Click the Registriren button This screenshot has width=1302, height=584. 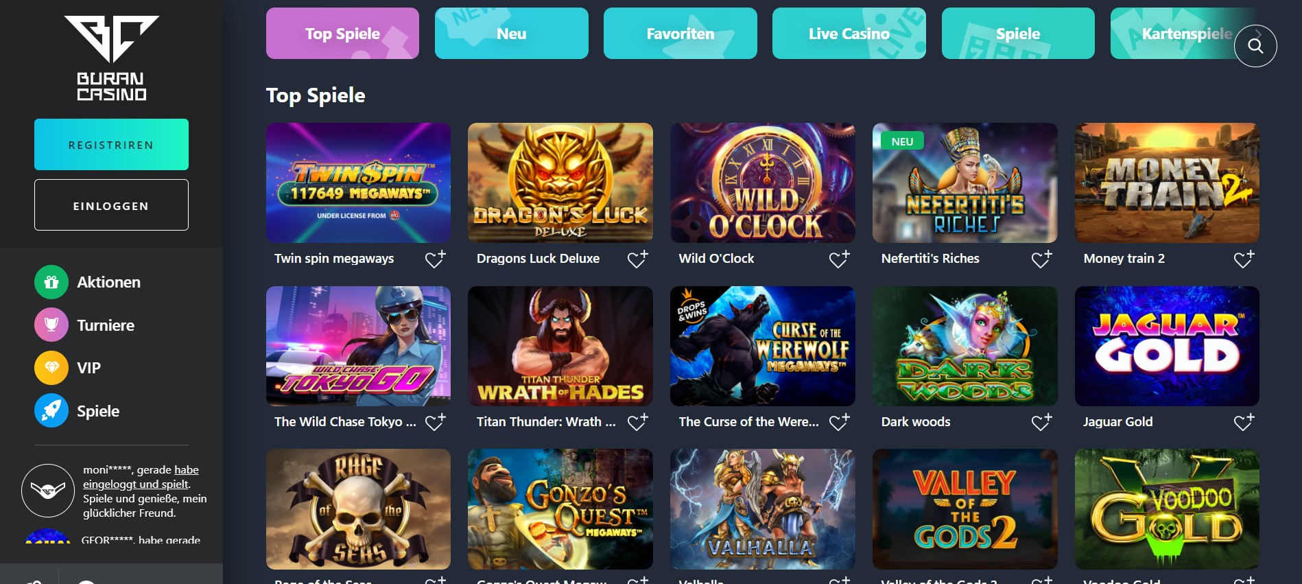click(x=111, y=144)
